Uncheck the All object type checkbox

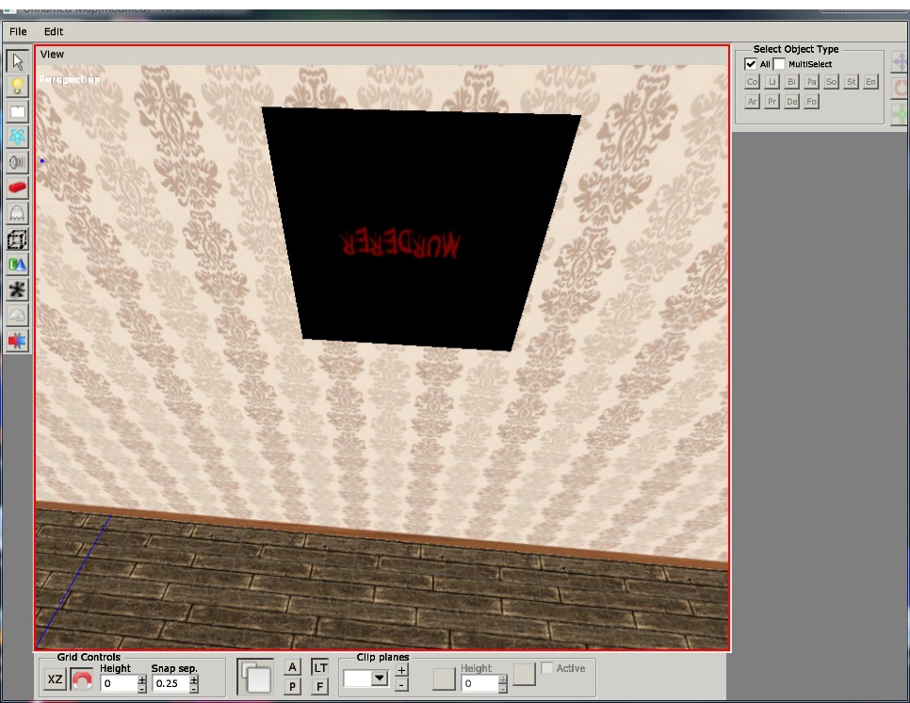tap(751, 64)
